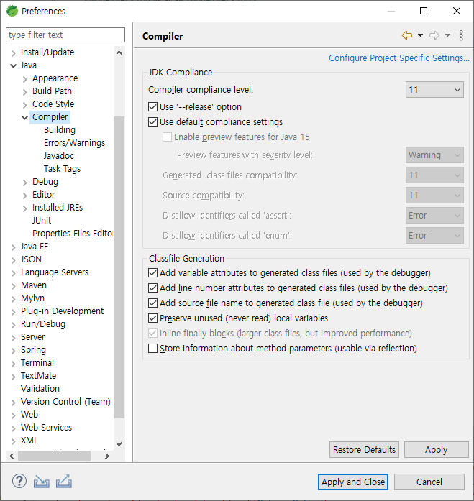Click the Apply button
The image size is (474, 501).
tap(437, 449)
